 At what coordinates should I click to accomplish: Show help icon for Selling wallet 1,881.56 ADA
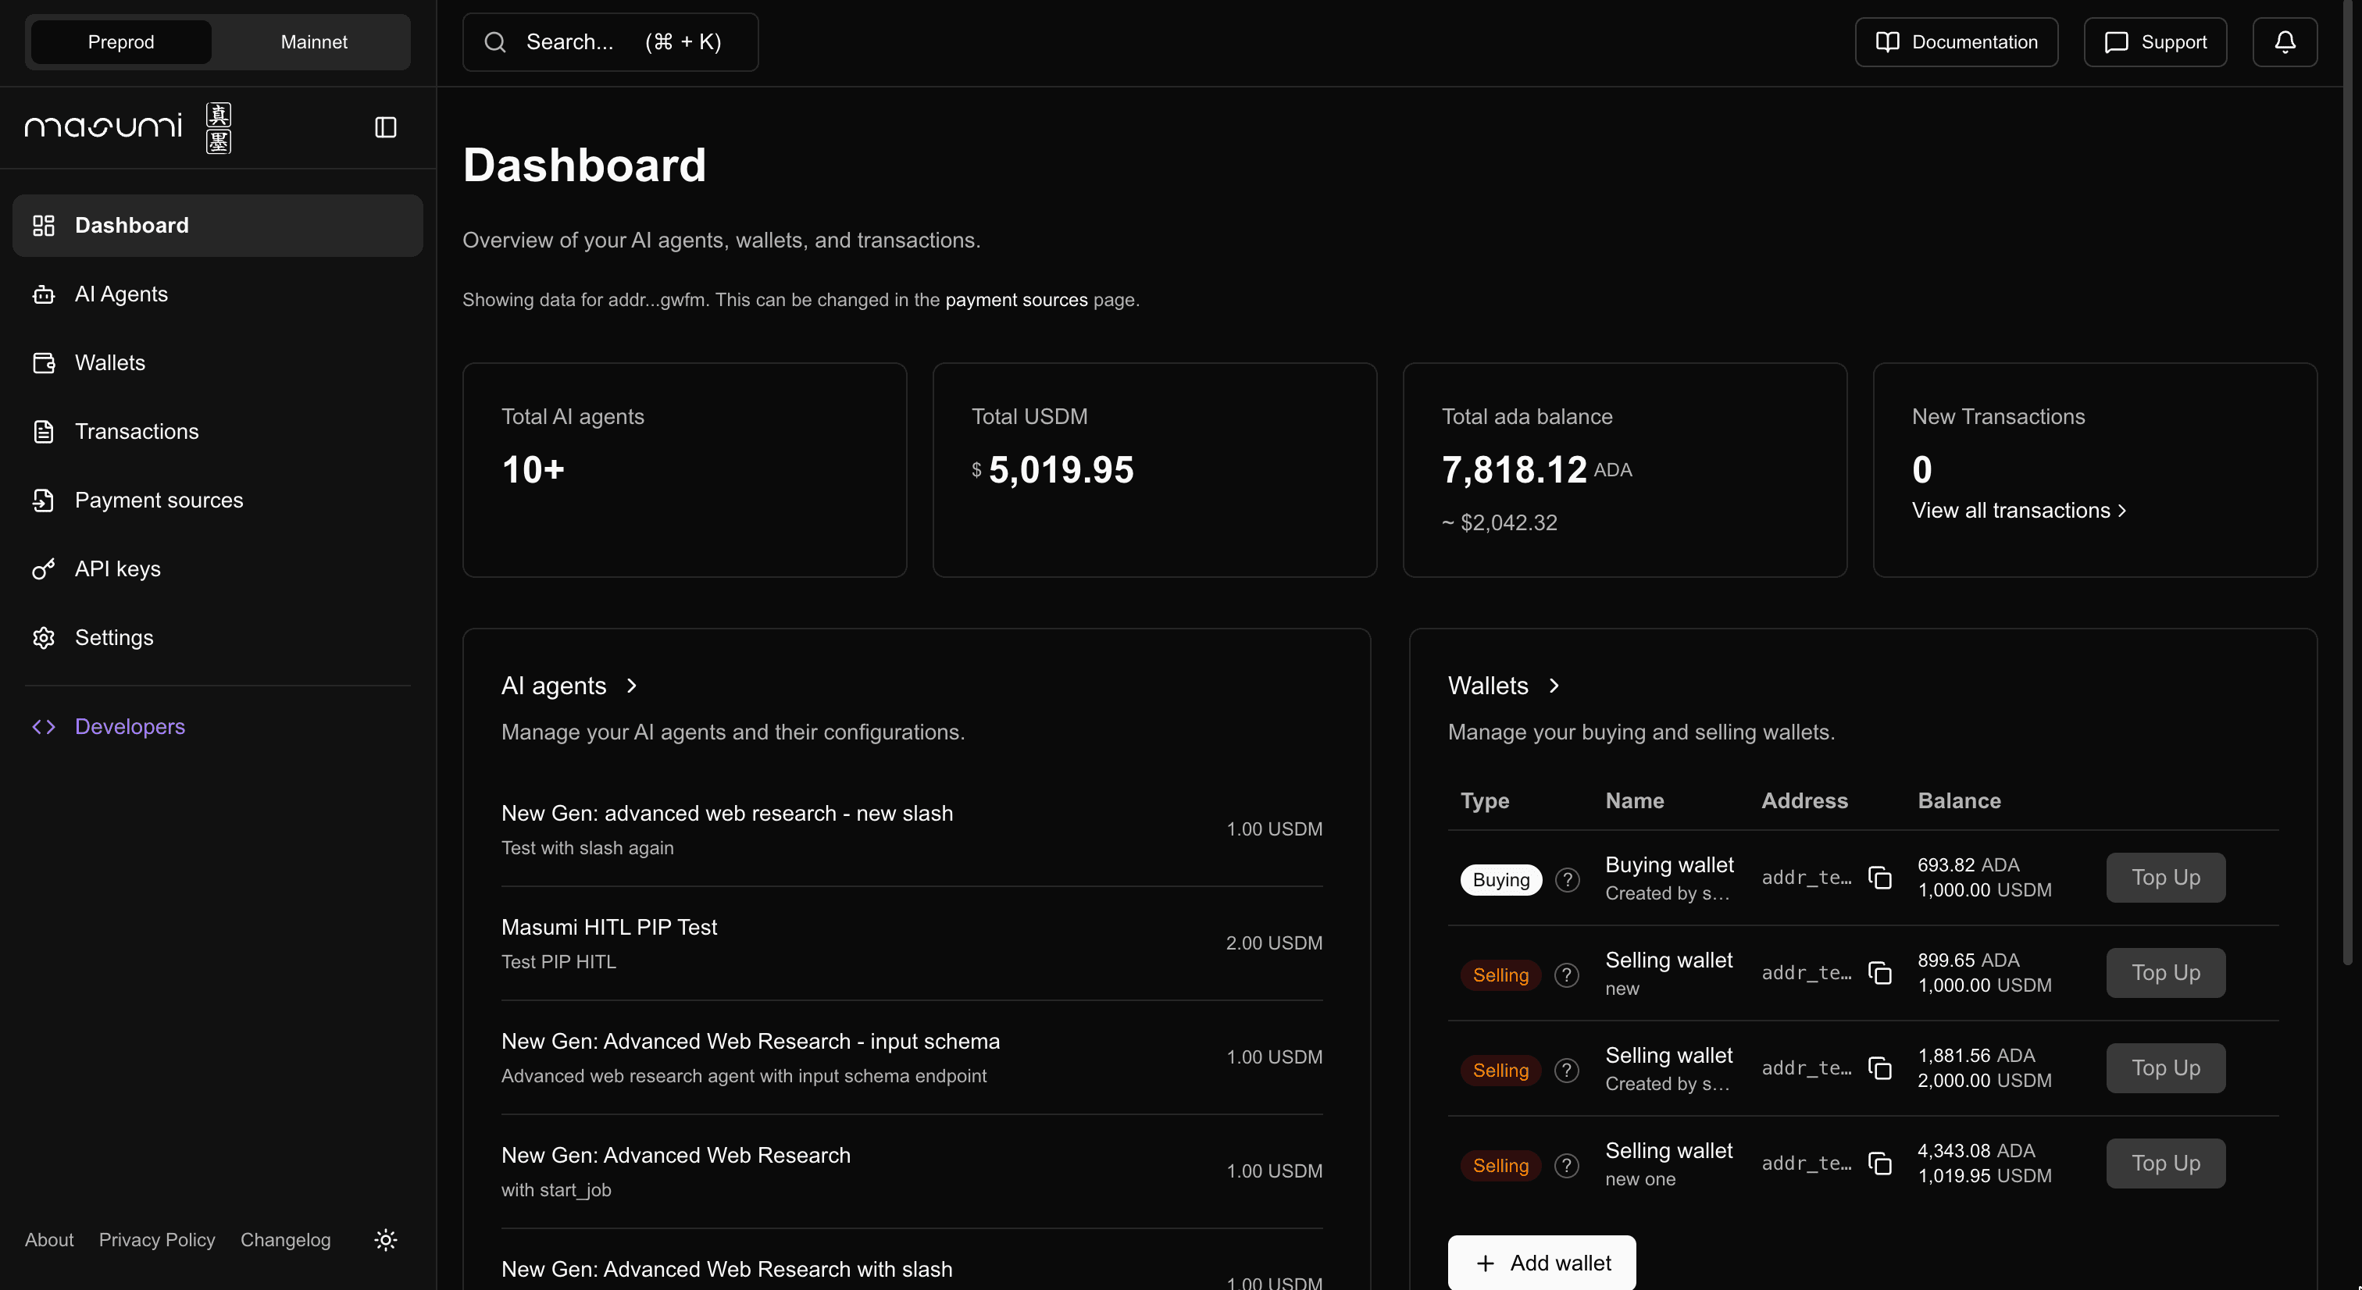coord(1567,1071)
